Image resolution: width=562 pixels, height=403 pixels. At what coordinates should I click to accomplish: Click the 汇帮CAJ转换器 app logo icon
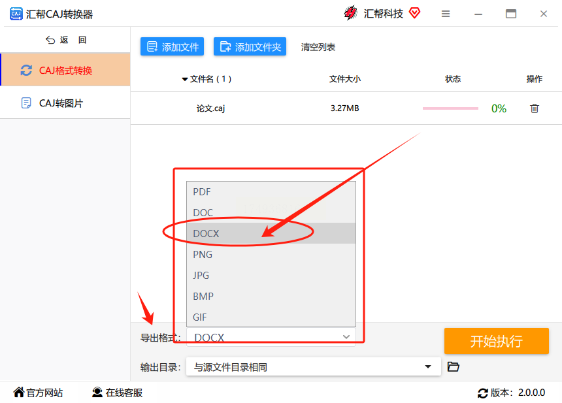pyautogui.click(x=16, y=14)
